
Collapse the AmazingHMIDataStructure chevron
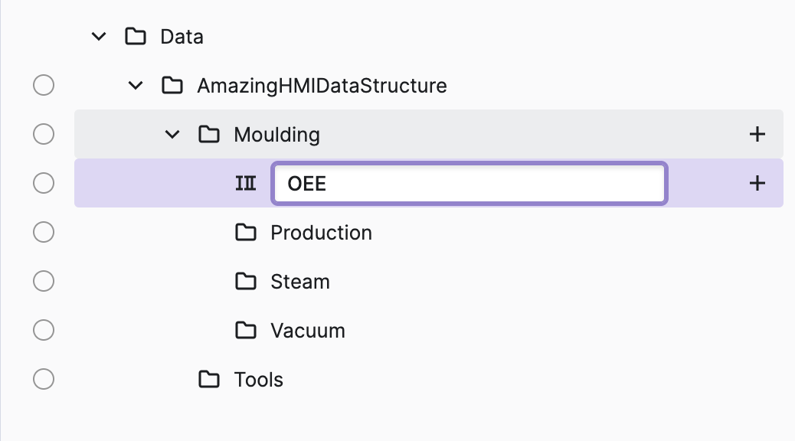pos(136,86)
